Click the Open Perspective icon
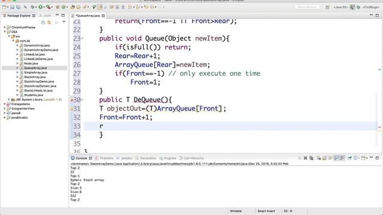This screenshot has width=383, height=215. tap(327, 7)
